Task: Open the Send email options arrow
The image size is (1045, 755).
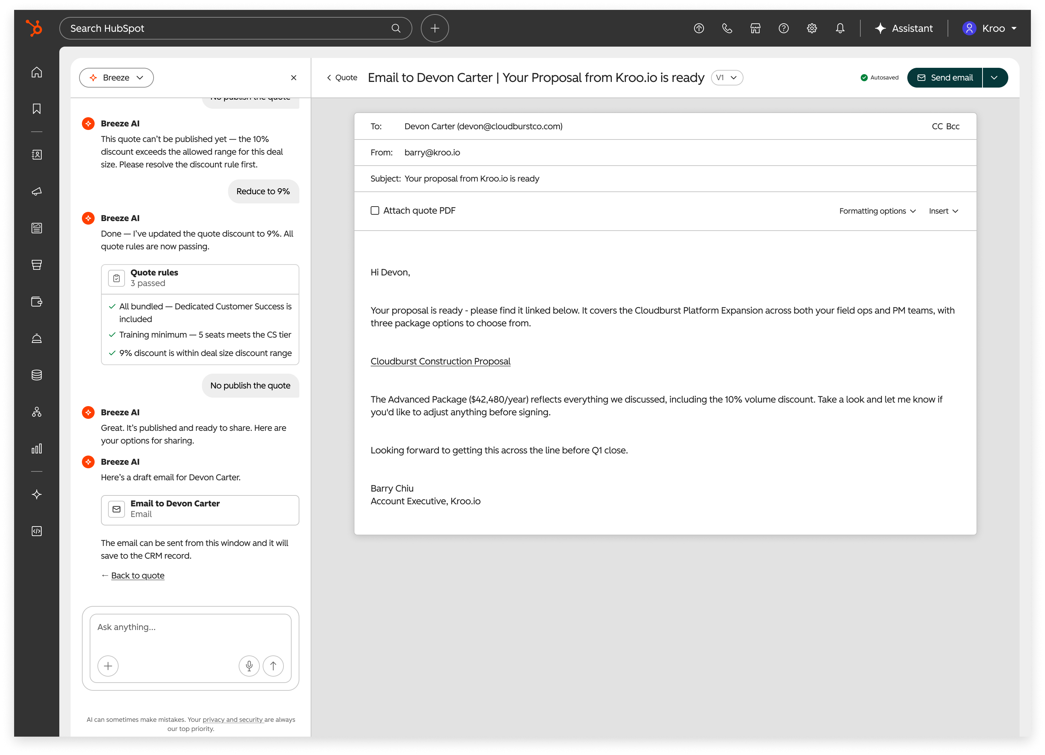Action: click(x=995, y=78)
